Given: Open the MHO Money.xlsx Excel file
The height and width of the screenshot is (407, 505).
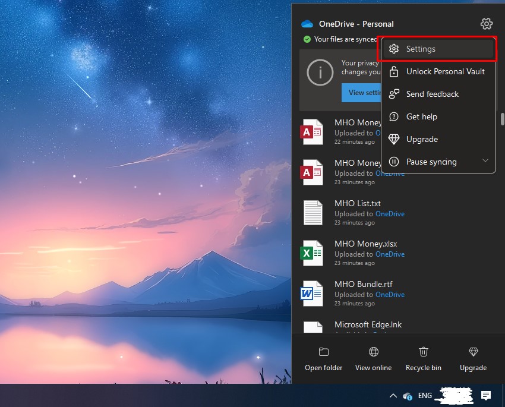Looking at the screenshot, I should (x=365, y=244).
